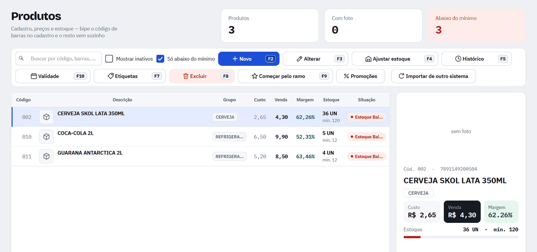Sort by Estoque column header
Screen dimensions: 537x252
click(x=331, y=100)
